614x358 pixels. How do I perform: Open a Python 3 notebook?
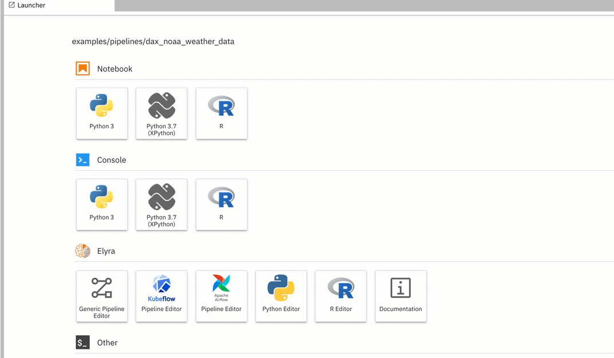click(101, 113)
